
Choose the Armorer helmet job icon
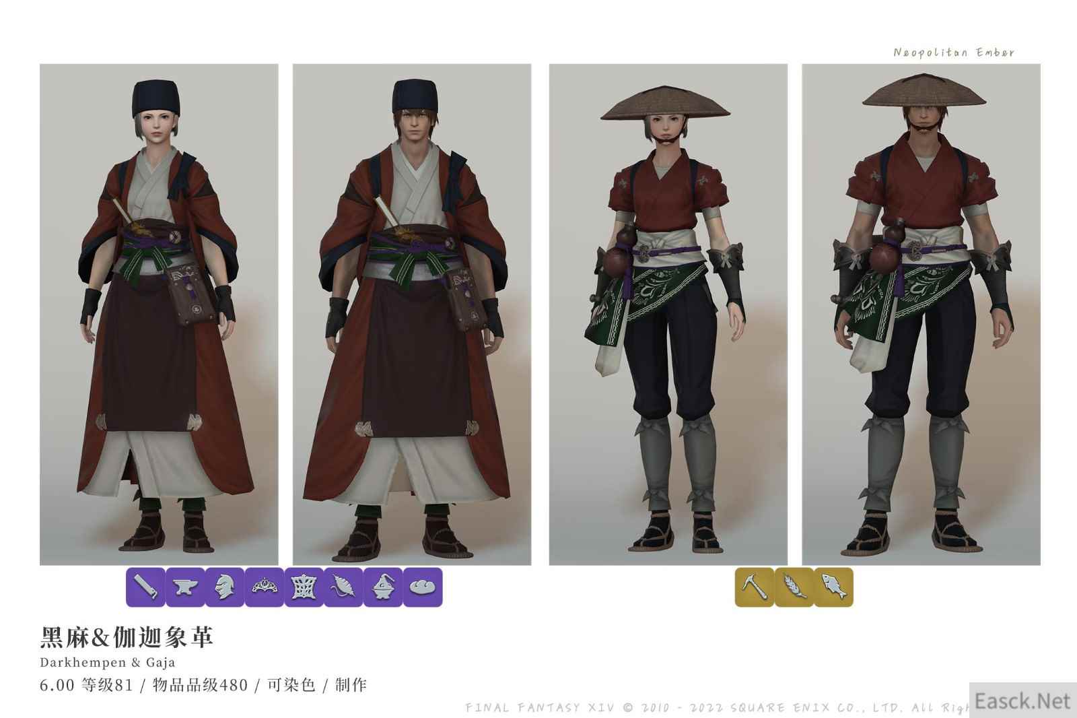coord(225,587)
